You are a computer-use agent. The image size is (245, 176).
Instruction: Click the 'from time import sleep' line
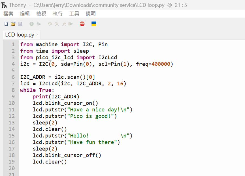point(55,51)
